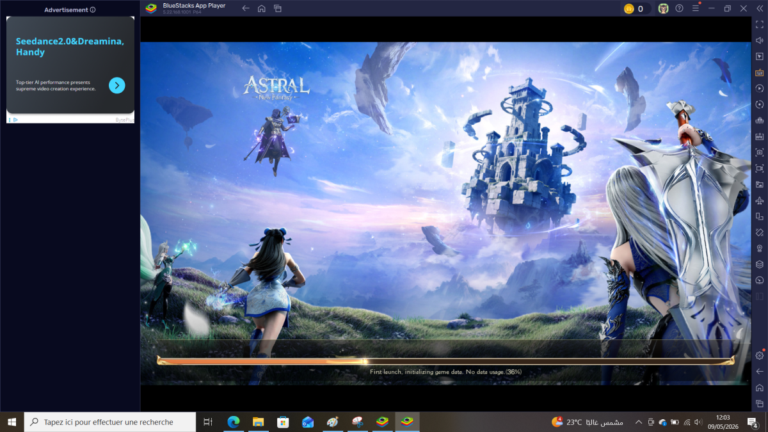Lock mouse cursor via sidebar icon
This screenshot has height=432, width=768.
[x=759, y=56]
